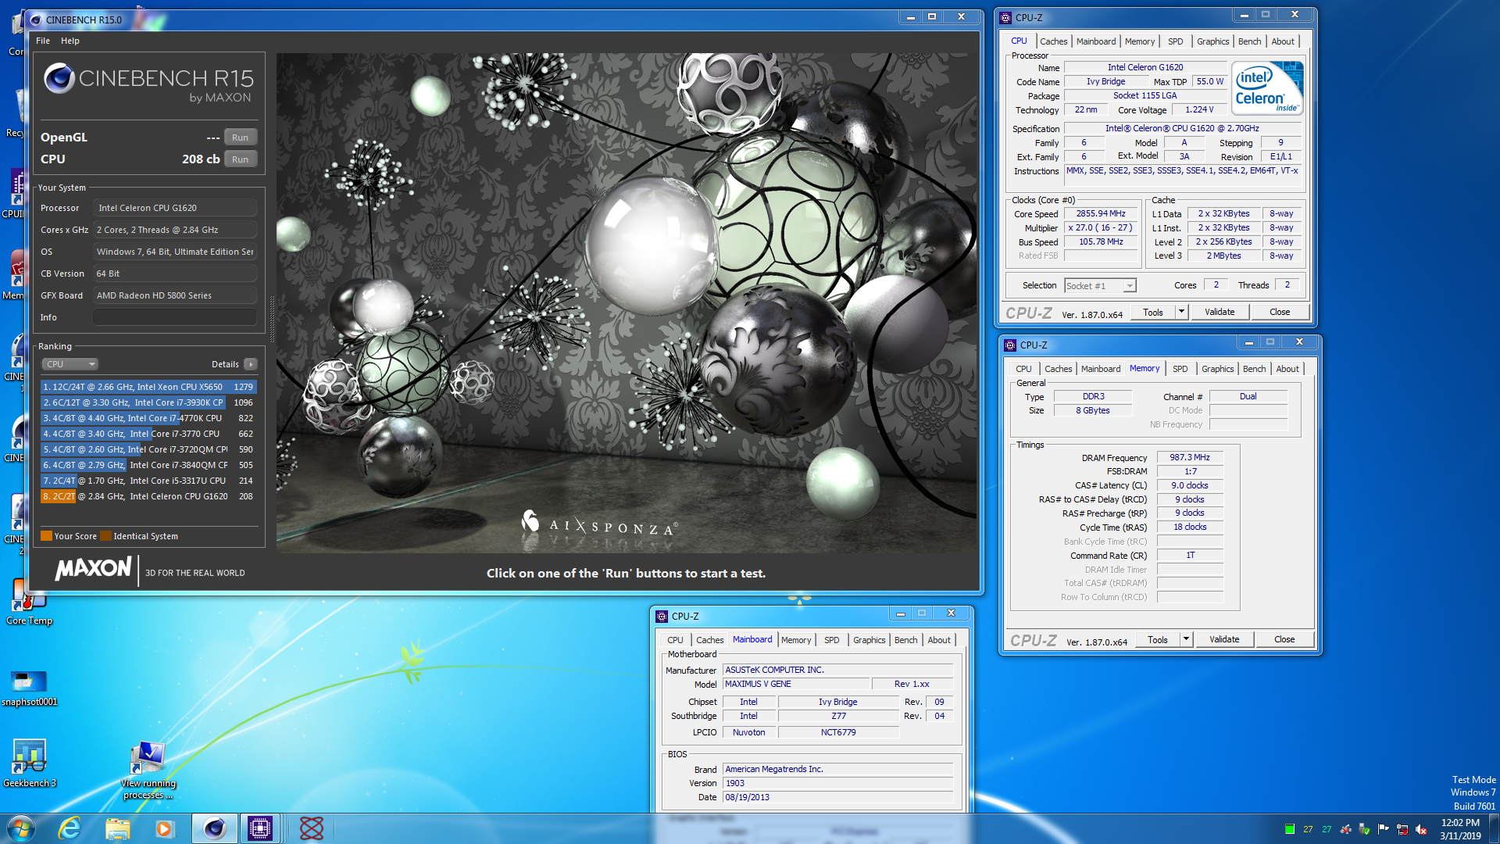Viewport: 1500px width, 844px height.
Task: Switch to SPD tab in top CPU-Z
Action: coord(1175,41)
